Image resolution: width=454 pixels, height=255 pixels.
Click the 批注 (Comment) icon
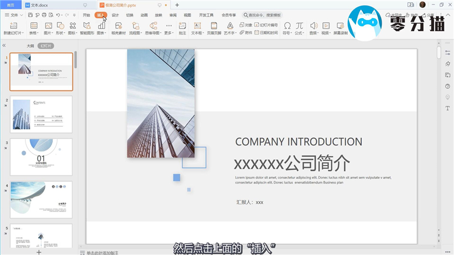[x=182, y=26]
